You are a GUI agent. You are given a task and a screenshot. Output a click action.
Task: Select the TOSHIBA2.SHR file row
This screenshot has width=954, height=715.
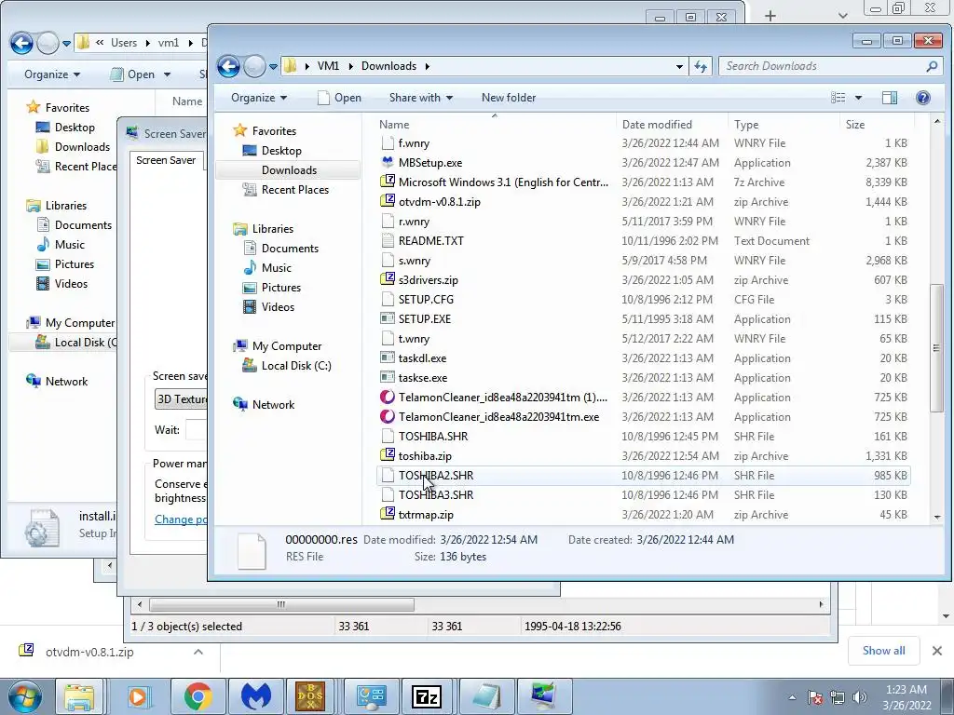point(643,476)
